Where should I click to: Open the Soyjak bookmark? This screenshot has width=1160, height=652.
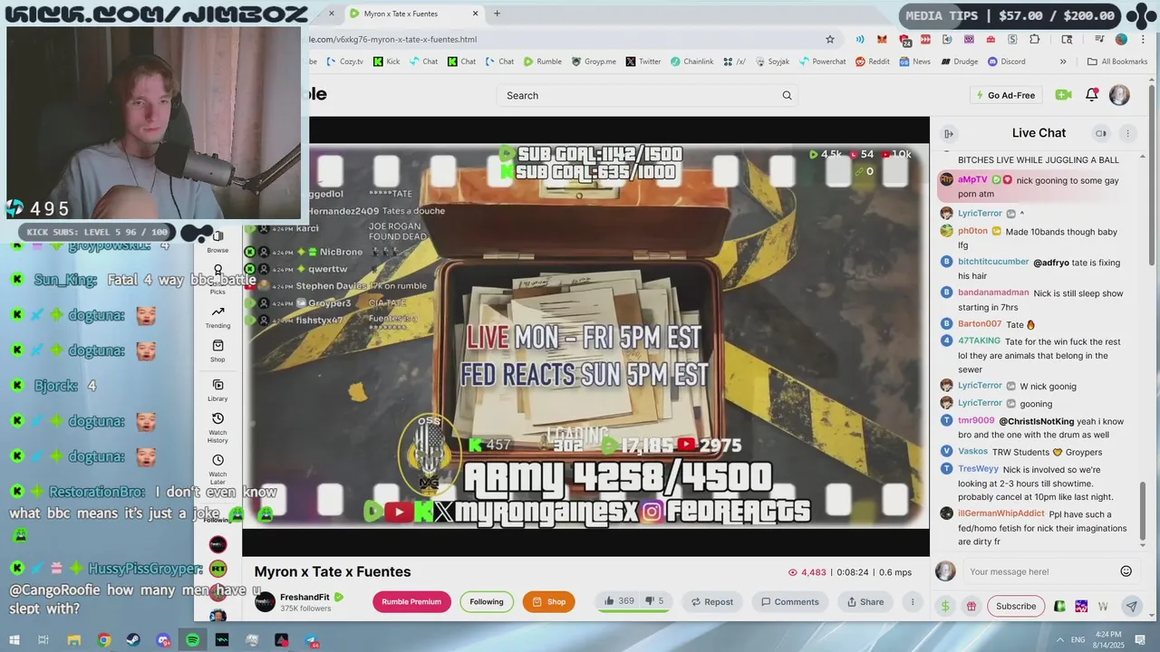tap(771, 62)
